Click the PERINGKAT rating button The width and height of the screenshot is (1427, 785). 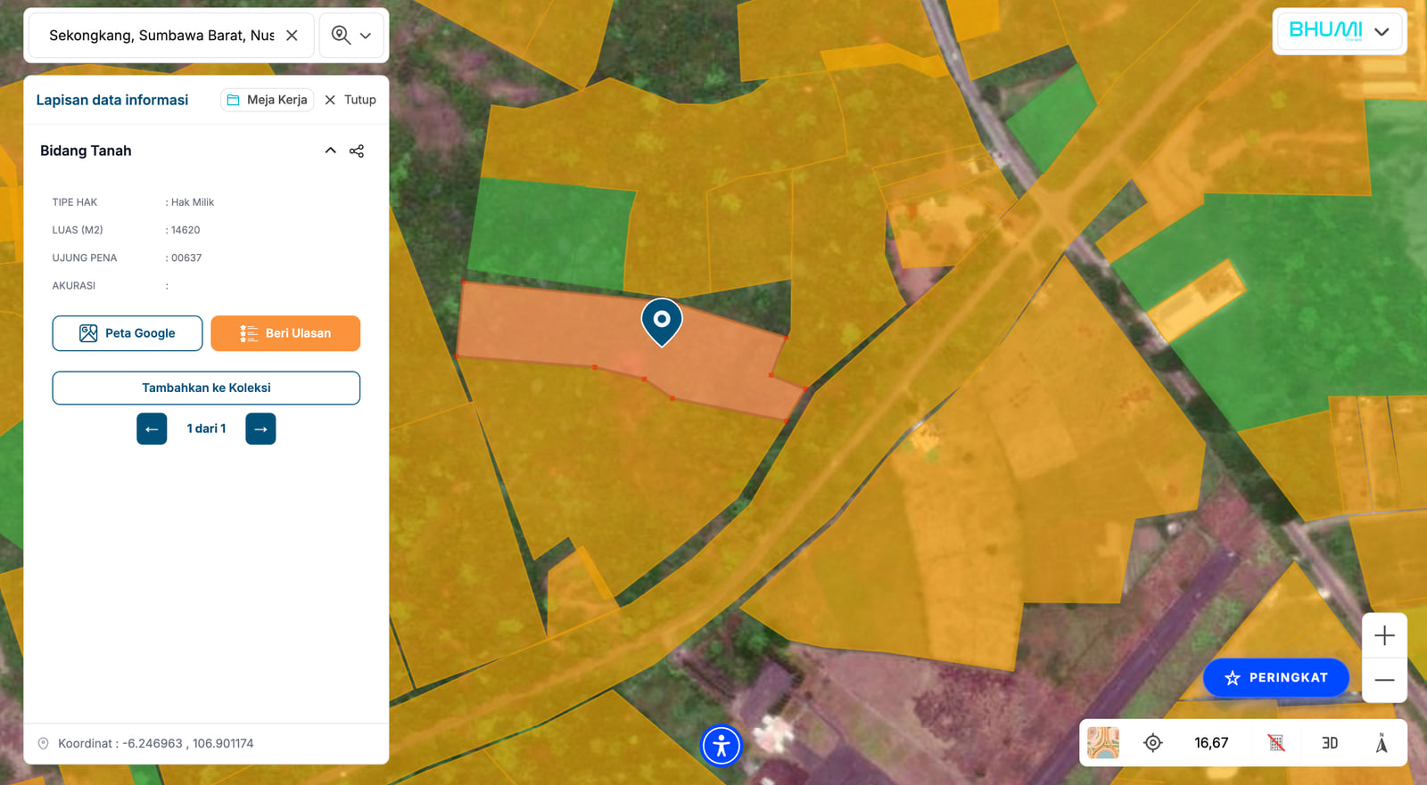point(1275,677)
